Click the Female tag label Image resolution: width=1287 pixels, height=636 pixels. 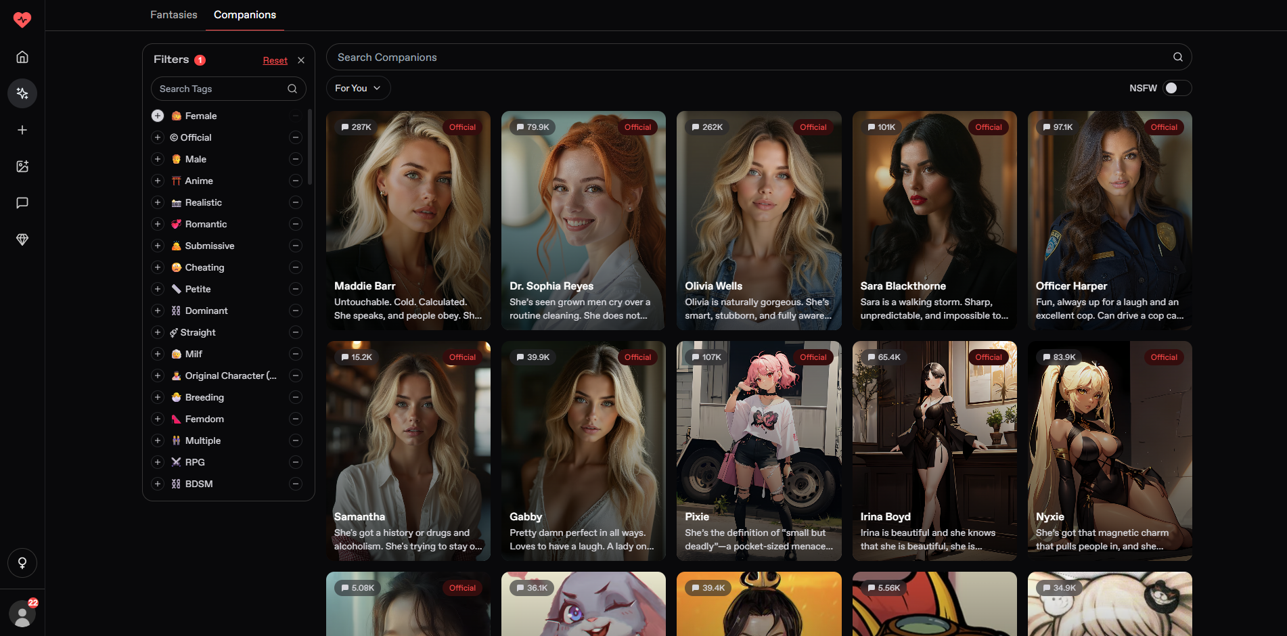tap(201, 116)
